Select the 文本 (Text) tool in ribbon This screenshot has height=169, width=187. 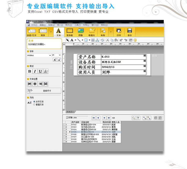coord(59,32)
